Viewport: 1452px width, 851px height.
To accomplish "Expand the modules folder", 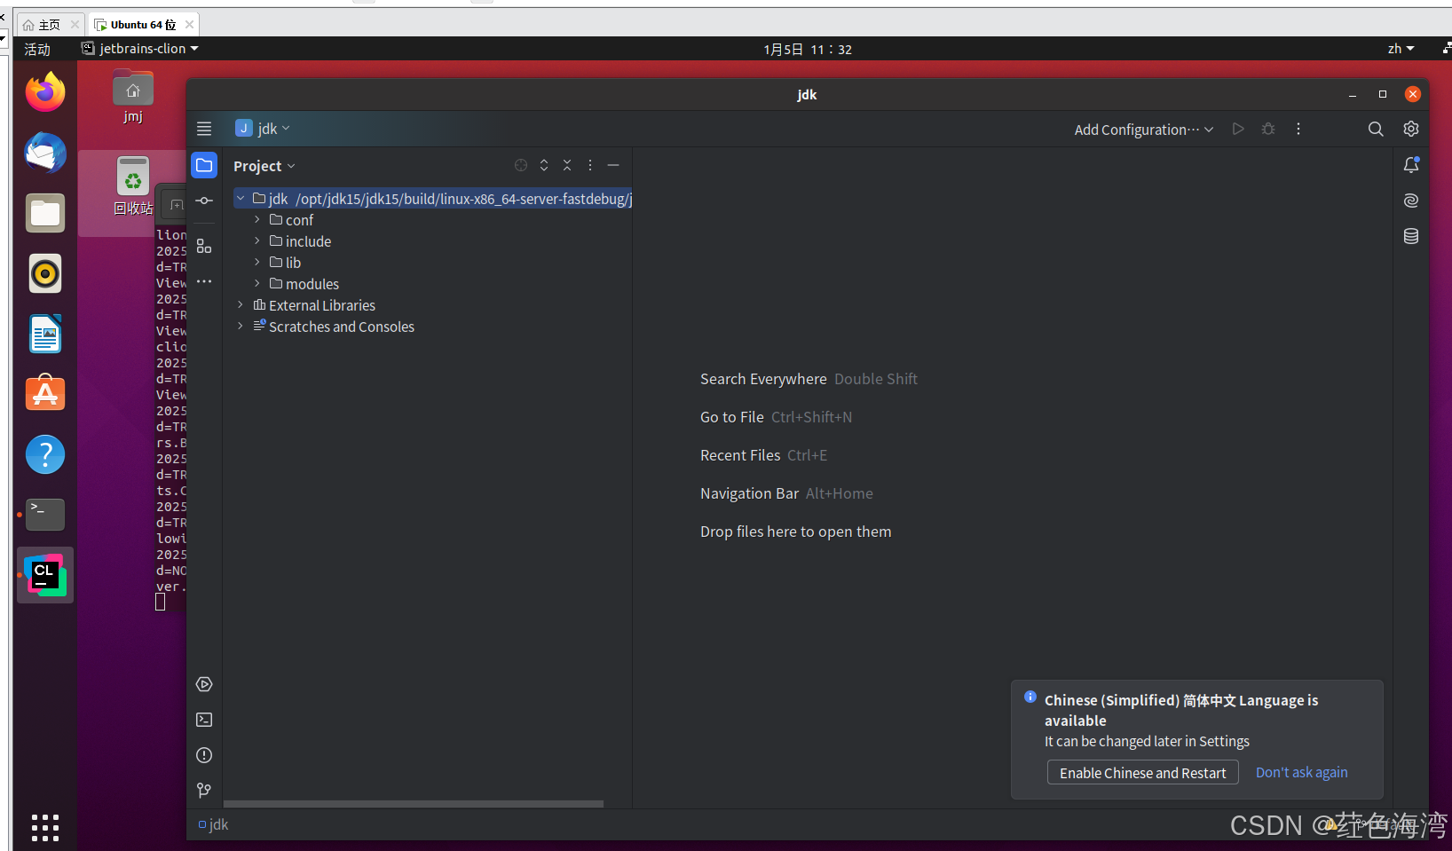I will [257, 283].
